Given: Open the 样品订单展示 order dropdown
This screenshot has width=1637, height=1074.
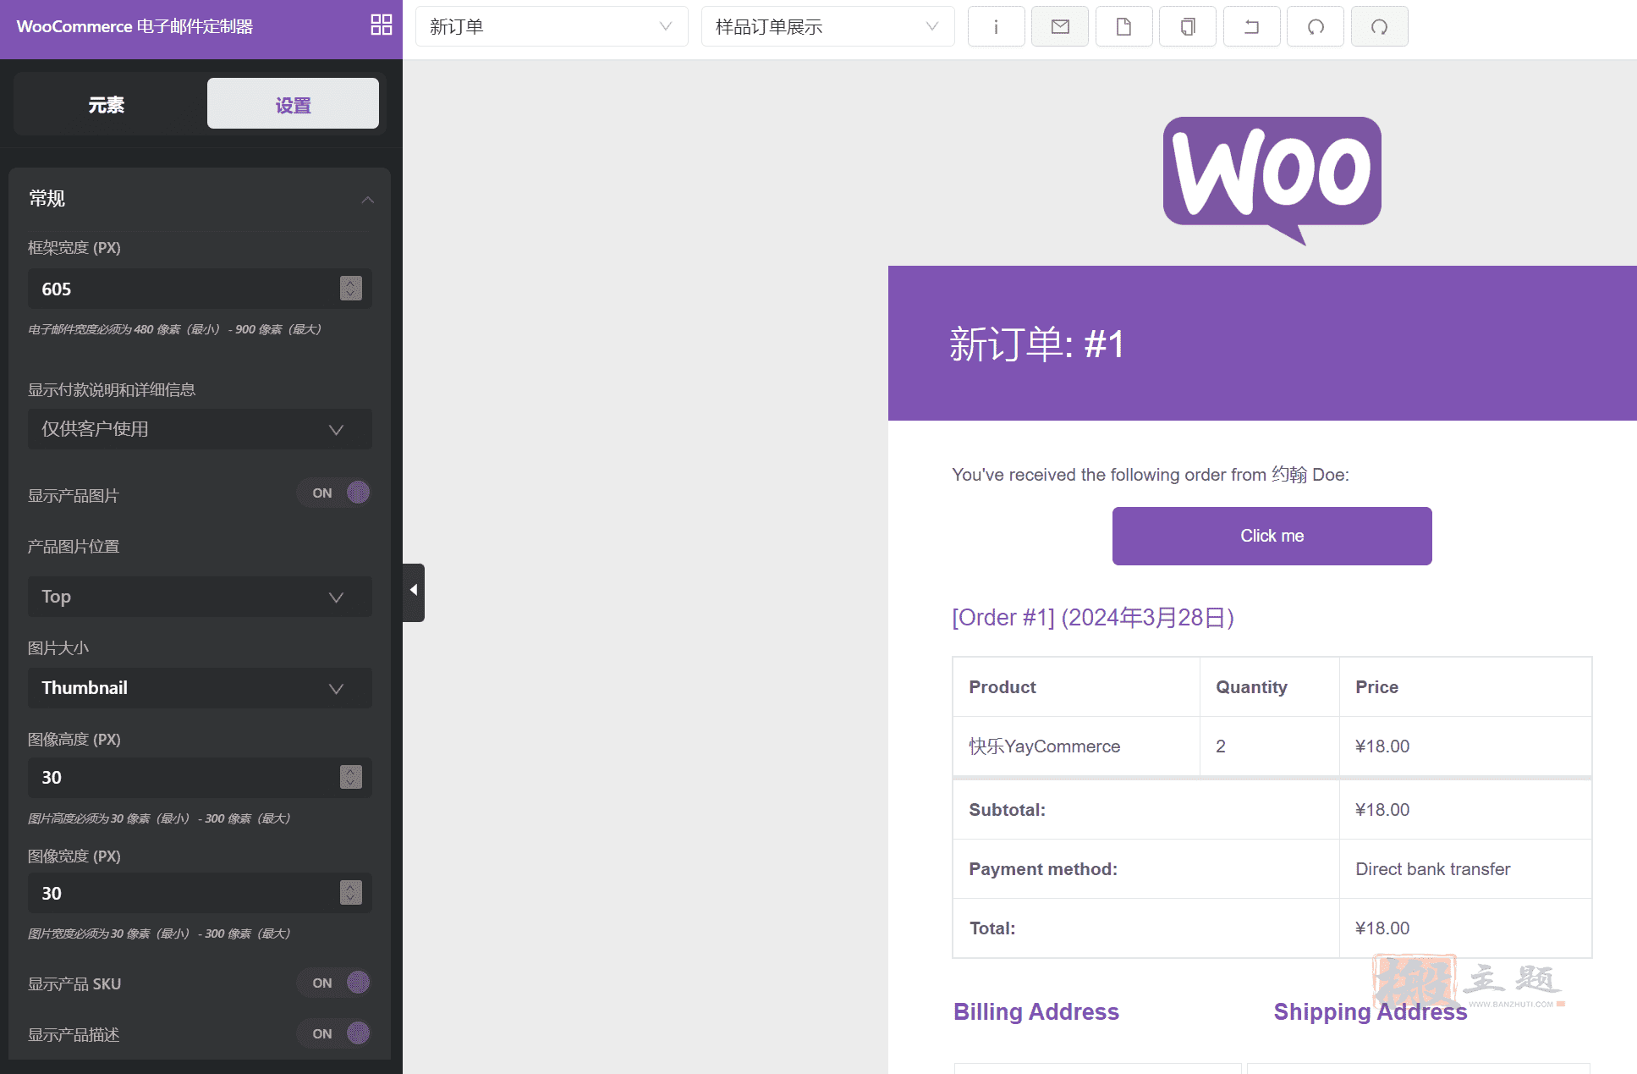Looking at the screenshot, I should click(x=827, y=26).
